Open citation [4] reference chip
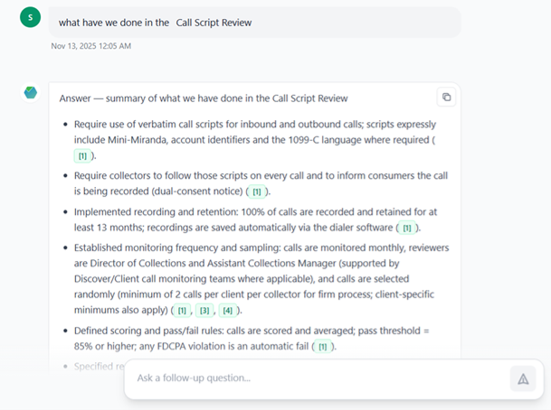Image resolution: width=551 pixels, height=410 pixels. pyautogui.click(x=227, y=311)
